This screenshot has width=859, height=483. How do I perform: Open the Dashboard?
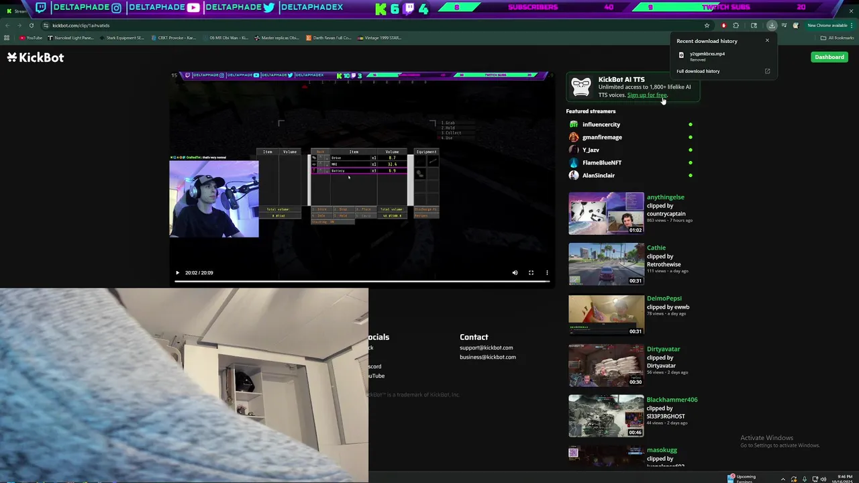tap(829, 57)
